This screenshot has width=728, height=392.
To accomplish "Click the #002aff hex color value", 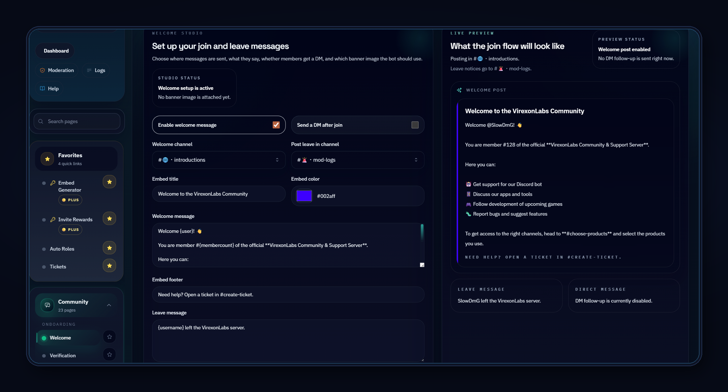I will click(x=326, y=196).
